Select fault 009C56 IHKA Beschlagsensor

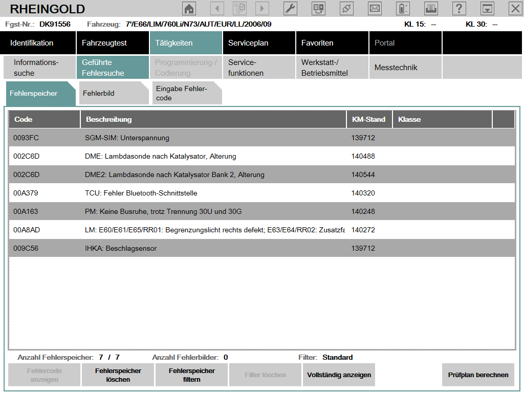click(x=261, y=248)
